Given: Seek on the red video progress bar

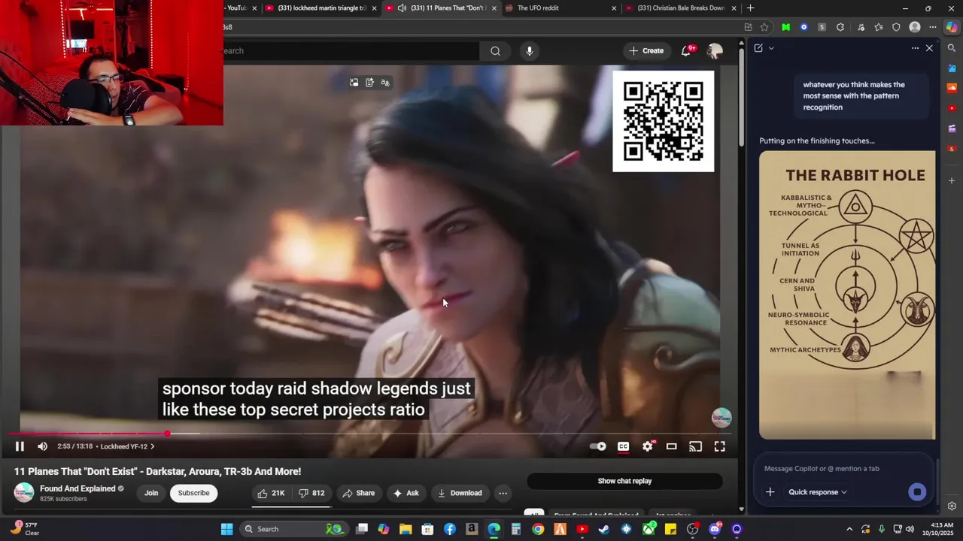Looking at the screenshot, I should (369, 434).
